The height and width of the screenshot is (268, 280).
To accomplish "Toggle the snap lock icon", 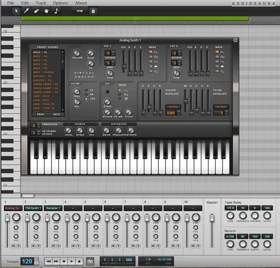I will coord(93,11).
